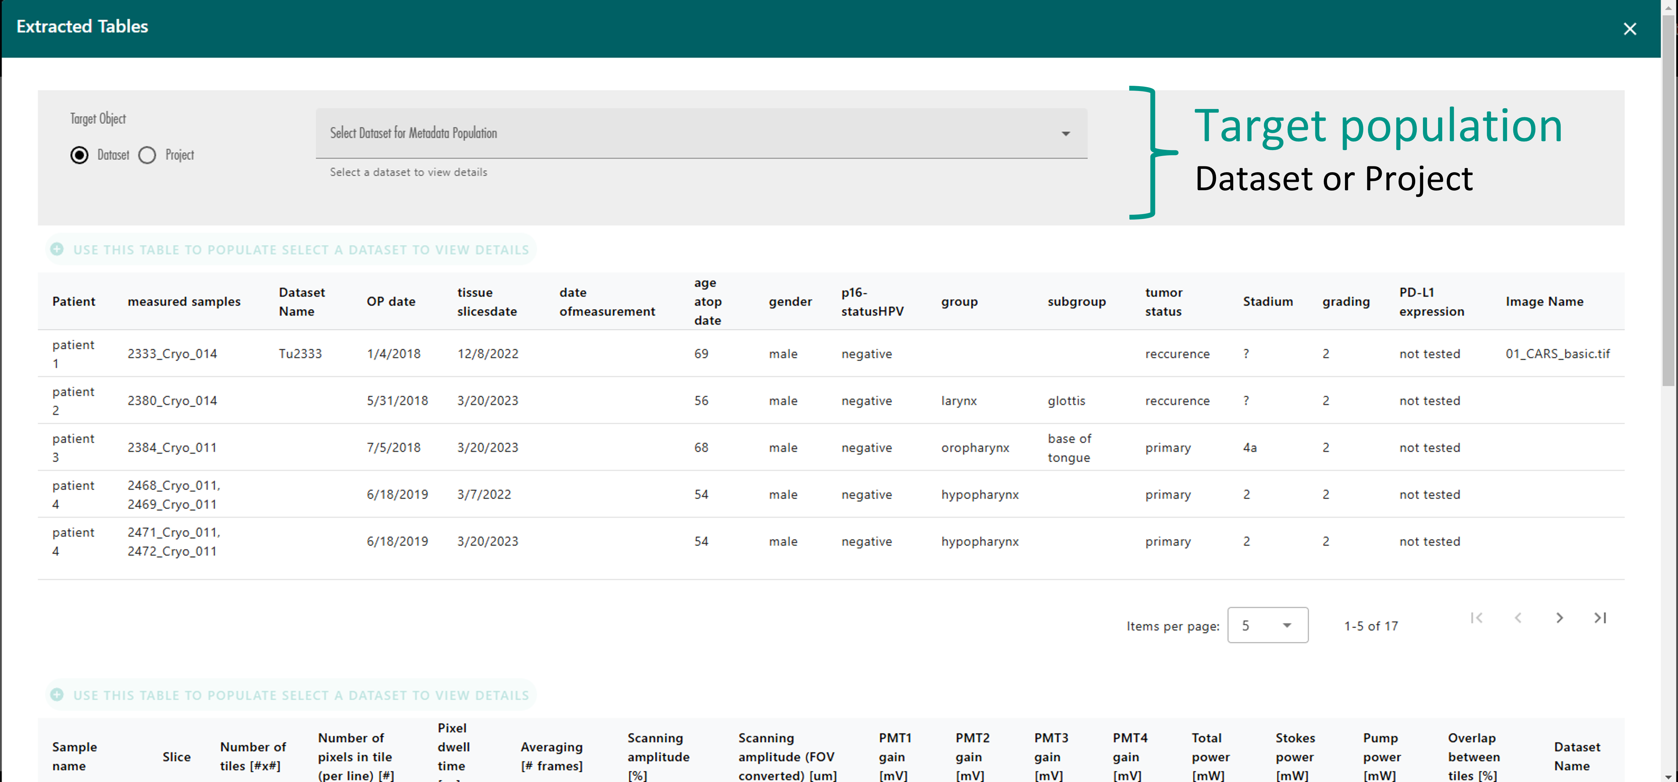Click the p16-statusHPV column header
Viewport: 1678px width, 782px height.
pos(872,302)
